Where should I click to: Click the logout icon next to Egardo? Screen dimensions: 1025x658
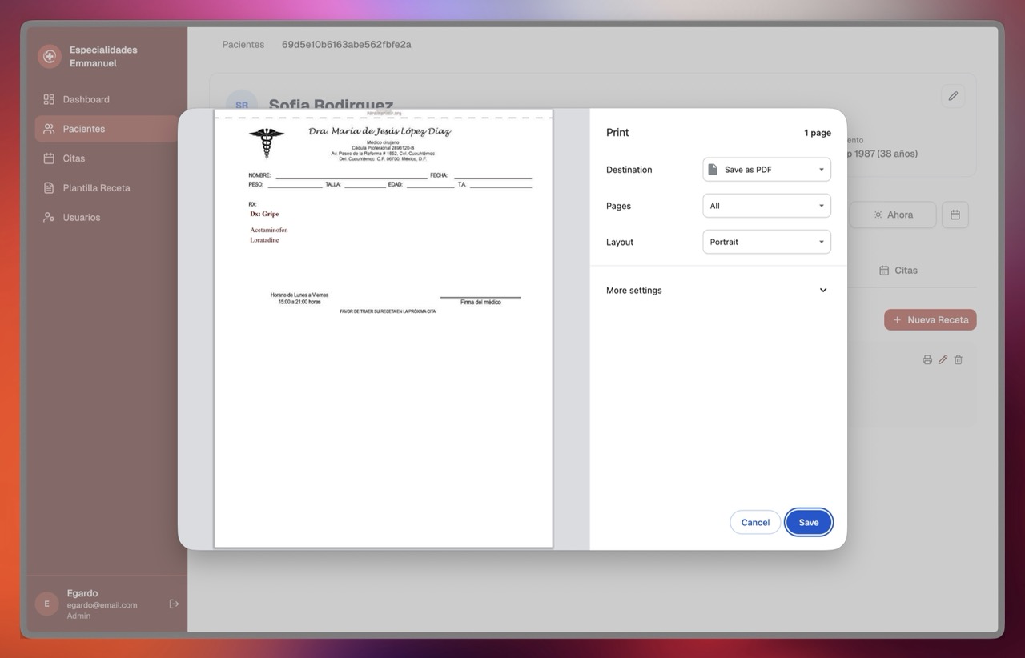pos(174,604)
